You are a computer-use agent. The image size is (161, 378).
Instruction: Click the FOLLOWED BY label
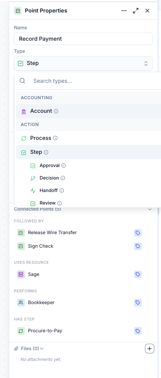click(x=29, y=221)
